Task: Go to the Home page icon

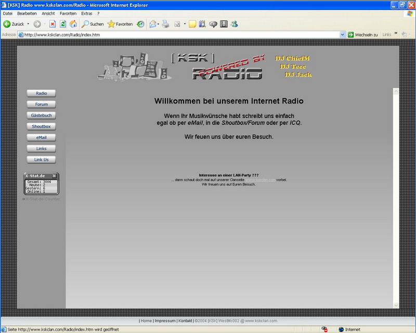Action: pyautogui.click(x=73, y=24)
